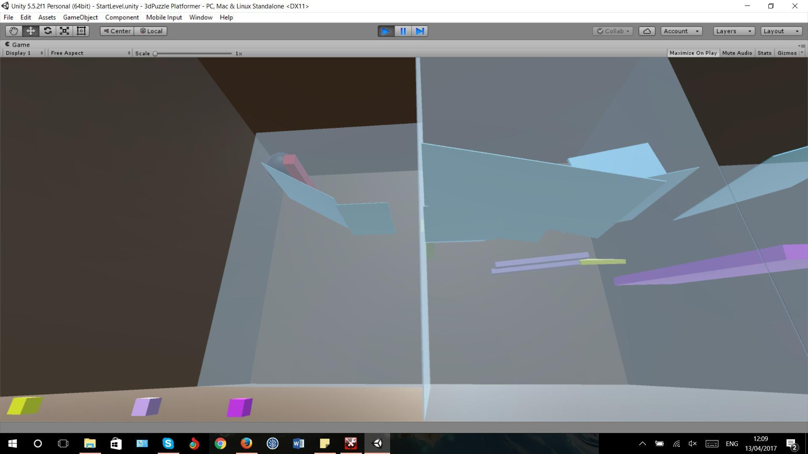Open the Free Aspect dropdown

90,53
